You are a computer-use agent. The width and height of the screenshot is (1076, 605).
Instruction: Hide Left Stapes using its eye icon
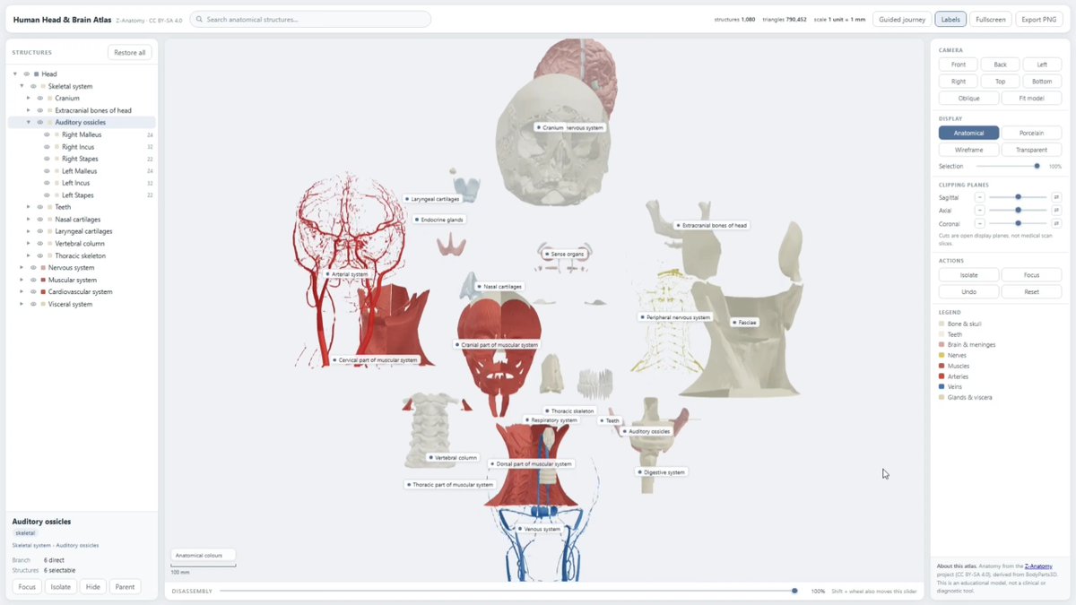click(47, 195)
